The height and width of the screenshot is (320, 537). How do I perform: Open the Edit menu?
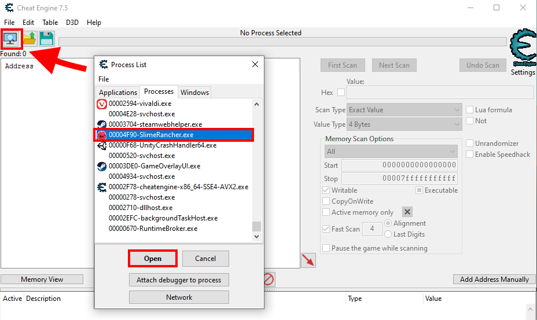[x=28, y=22]
